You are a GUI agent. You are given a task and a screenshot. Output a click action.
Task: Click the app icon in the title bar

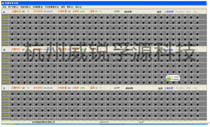[x=3, y=3]
